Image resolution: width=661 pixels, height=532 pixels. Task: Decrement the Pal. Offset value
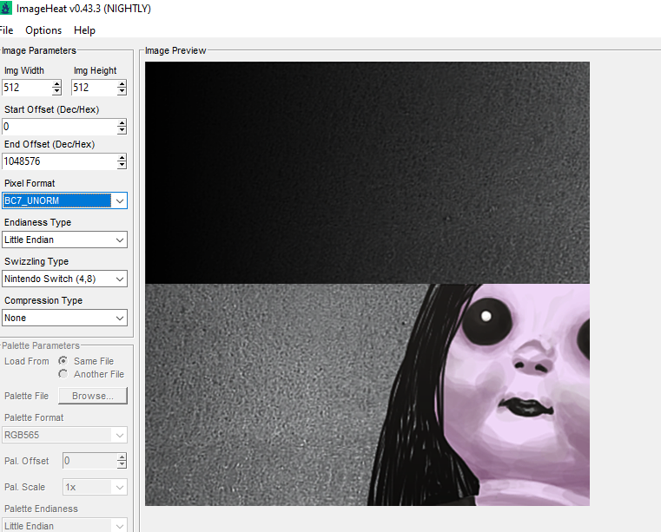pyautogui.click(x=122, y=464)
